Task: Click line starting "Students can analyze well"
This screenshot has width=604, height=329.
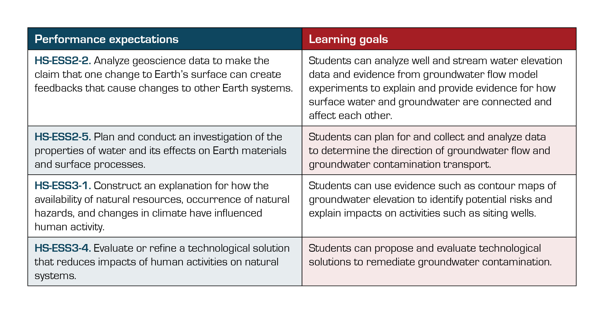Action: pos(435,61)
